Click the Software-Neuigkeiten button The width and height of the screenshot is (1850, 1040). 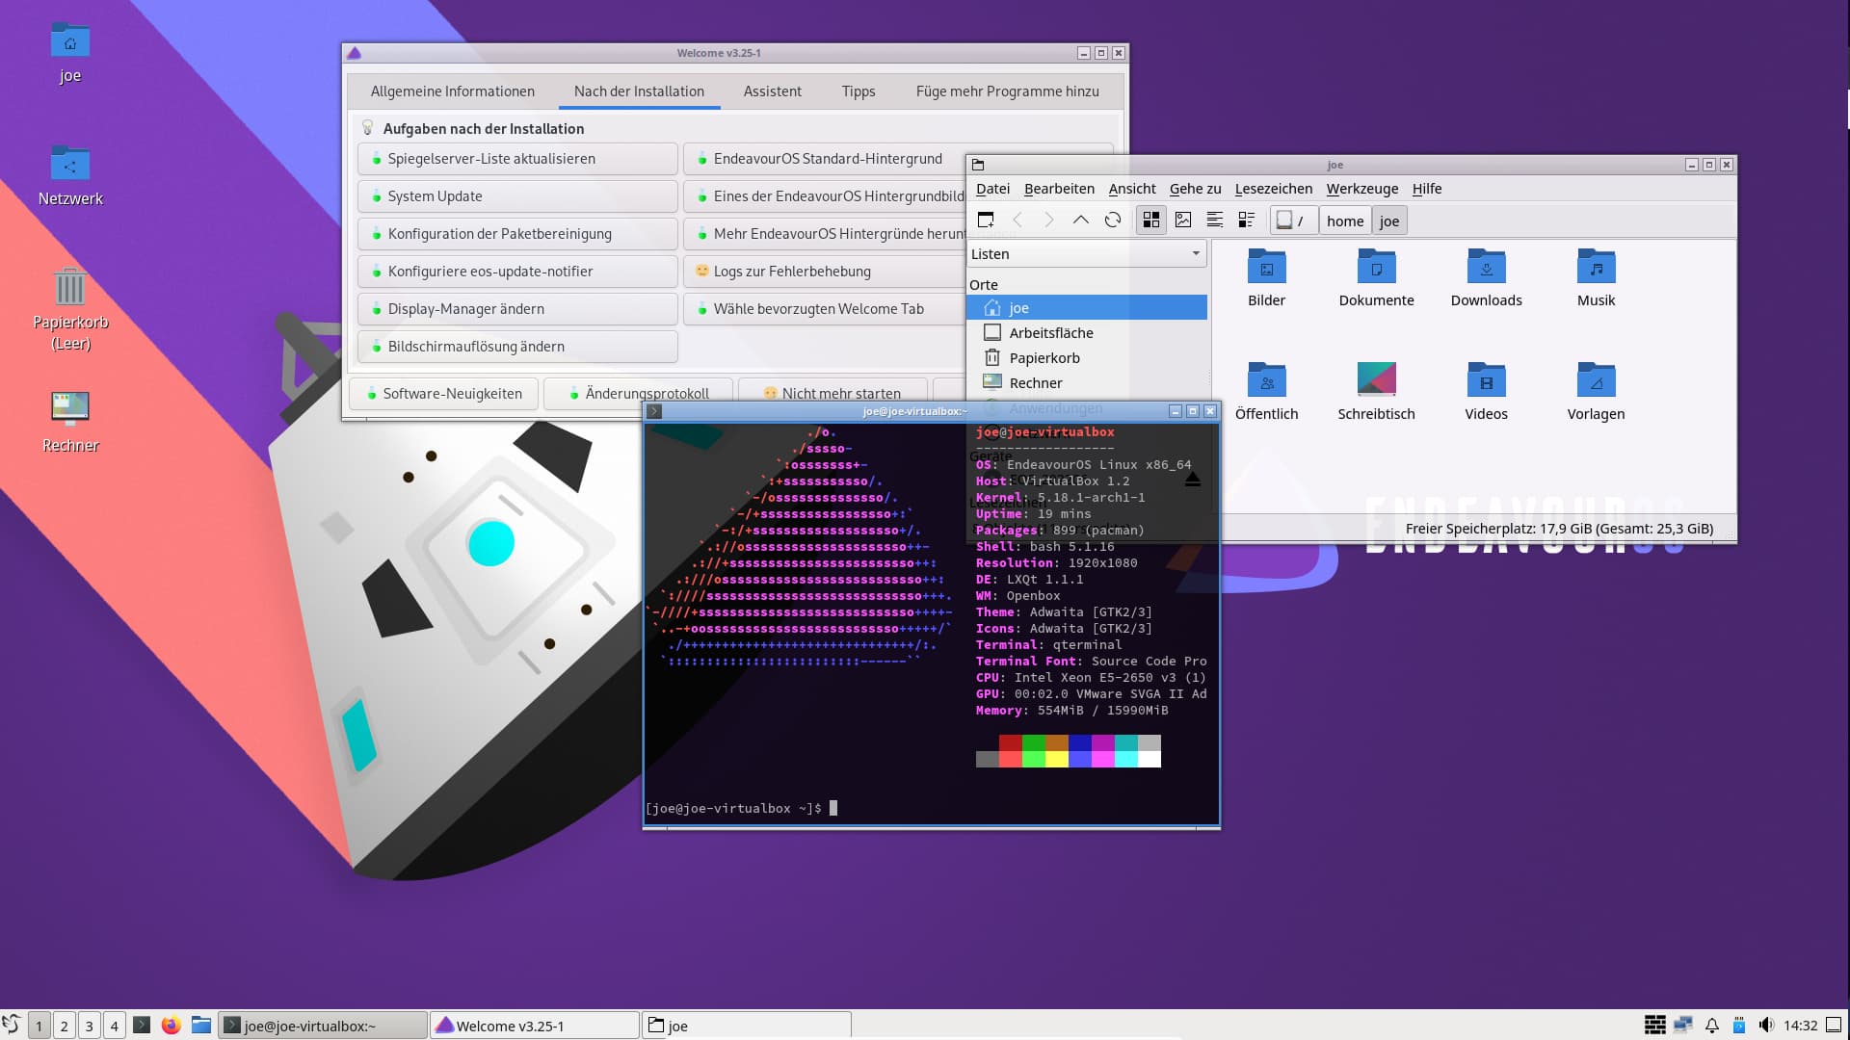(443, 394)
